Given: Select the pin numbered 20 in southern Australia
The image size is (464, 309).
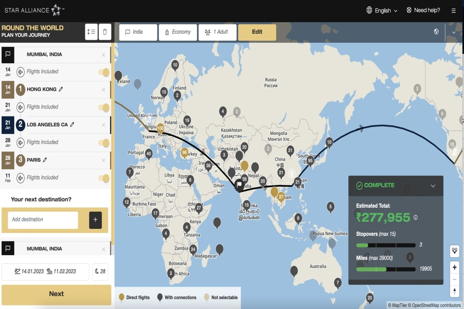Looking at the screenshot, I should 370,298.
